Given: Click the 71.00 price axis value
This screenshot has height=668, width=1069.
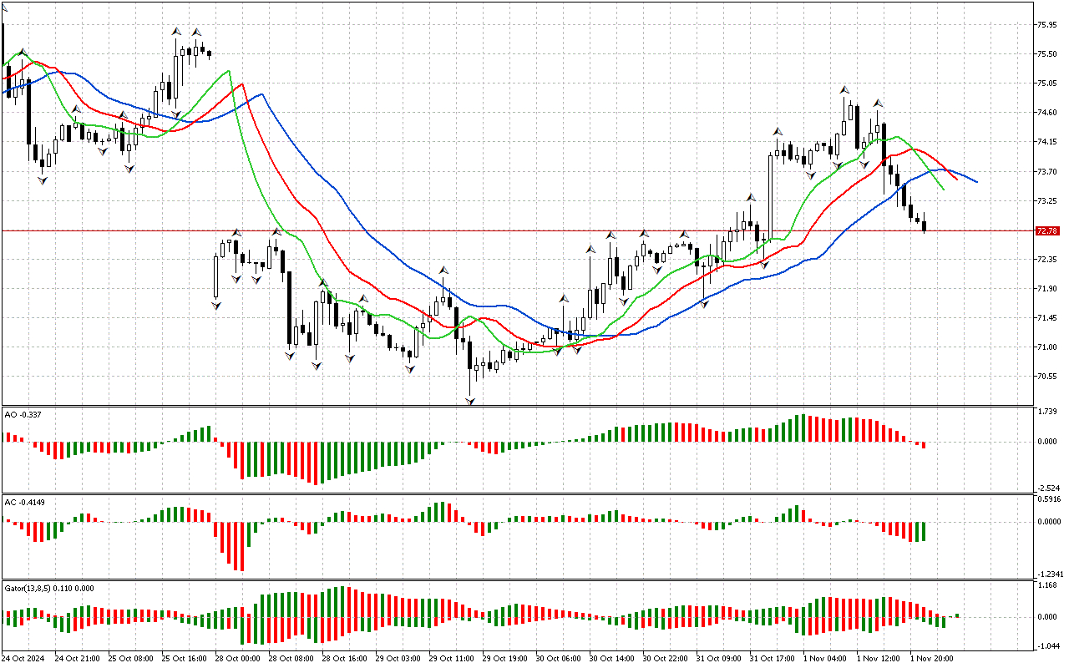Looking at the screenshot, I should pyautogui.click(x=1046, y=347).
